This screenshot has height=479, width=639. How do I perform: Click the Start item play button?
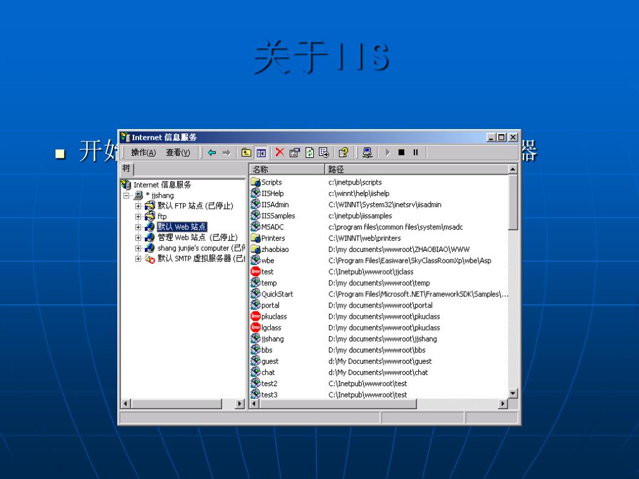pyautogui.click(x=387, y=153)
